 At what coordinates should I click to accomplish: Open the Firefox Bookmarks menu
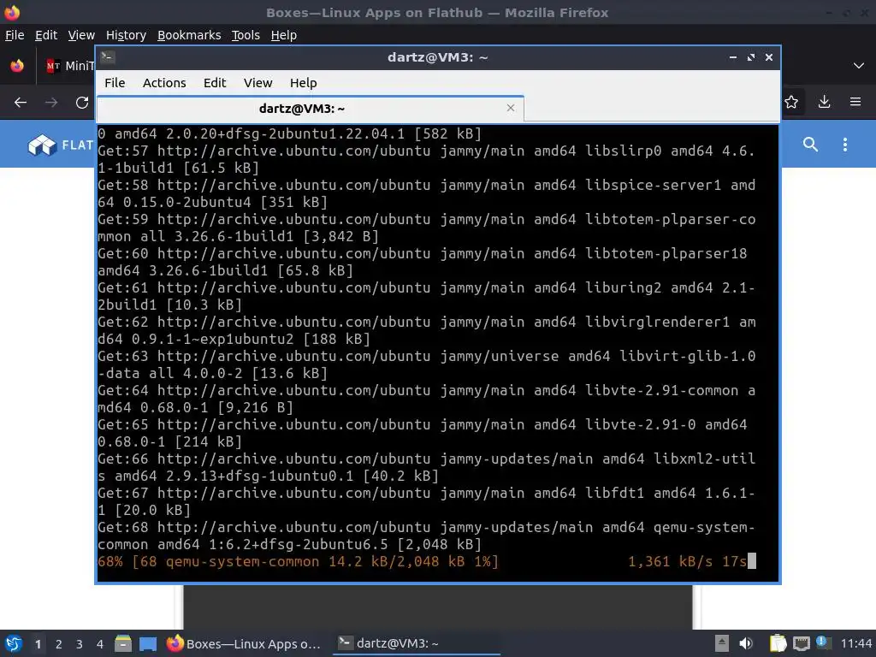189,35
